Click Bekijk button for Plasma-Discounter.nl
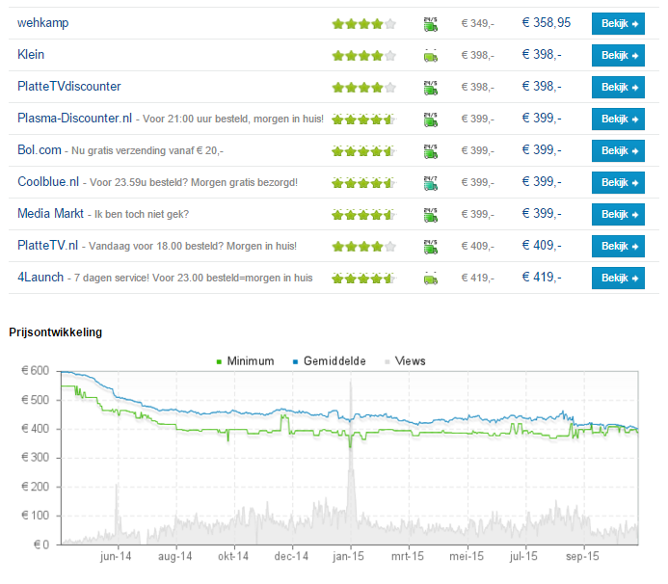Viewport: 668px width, 584px height. point(618,119)
